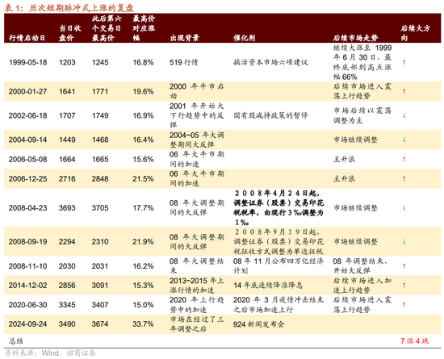Select the percentage 15.0%
The height and width of the screenshot is (359, 444).
click(143, 305)
